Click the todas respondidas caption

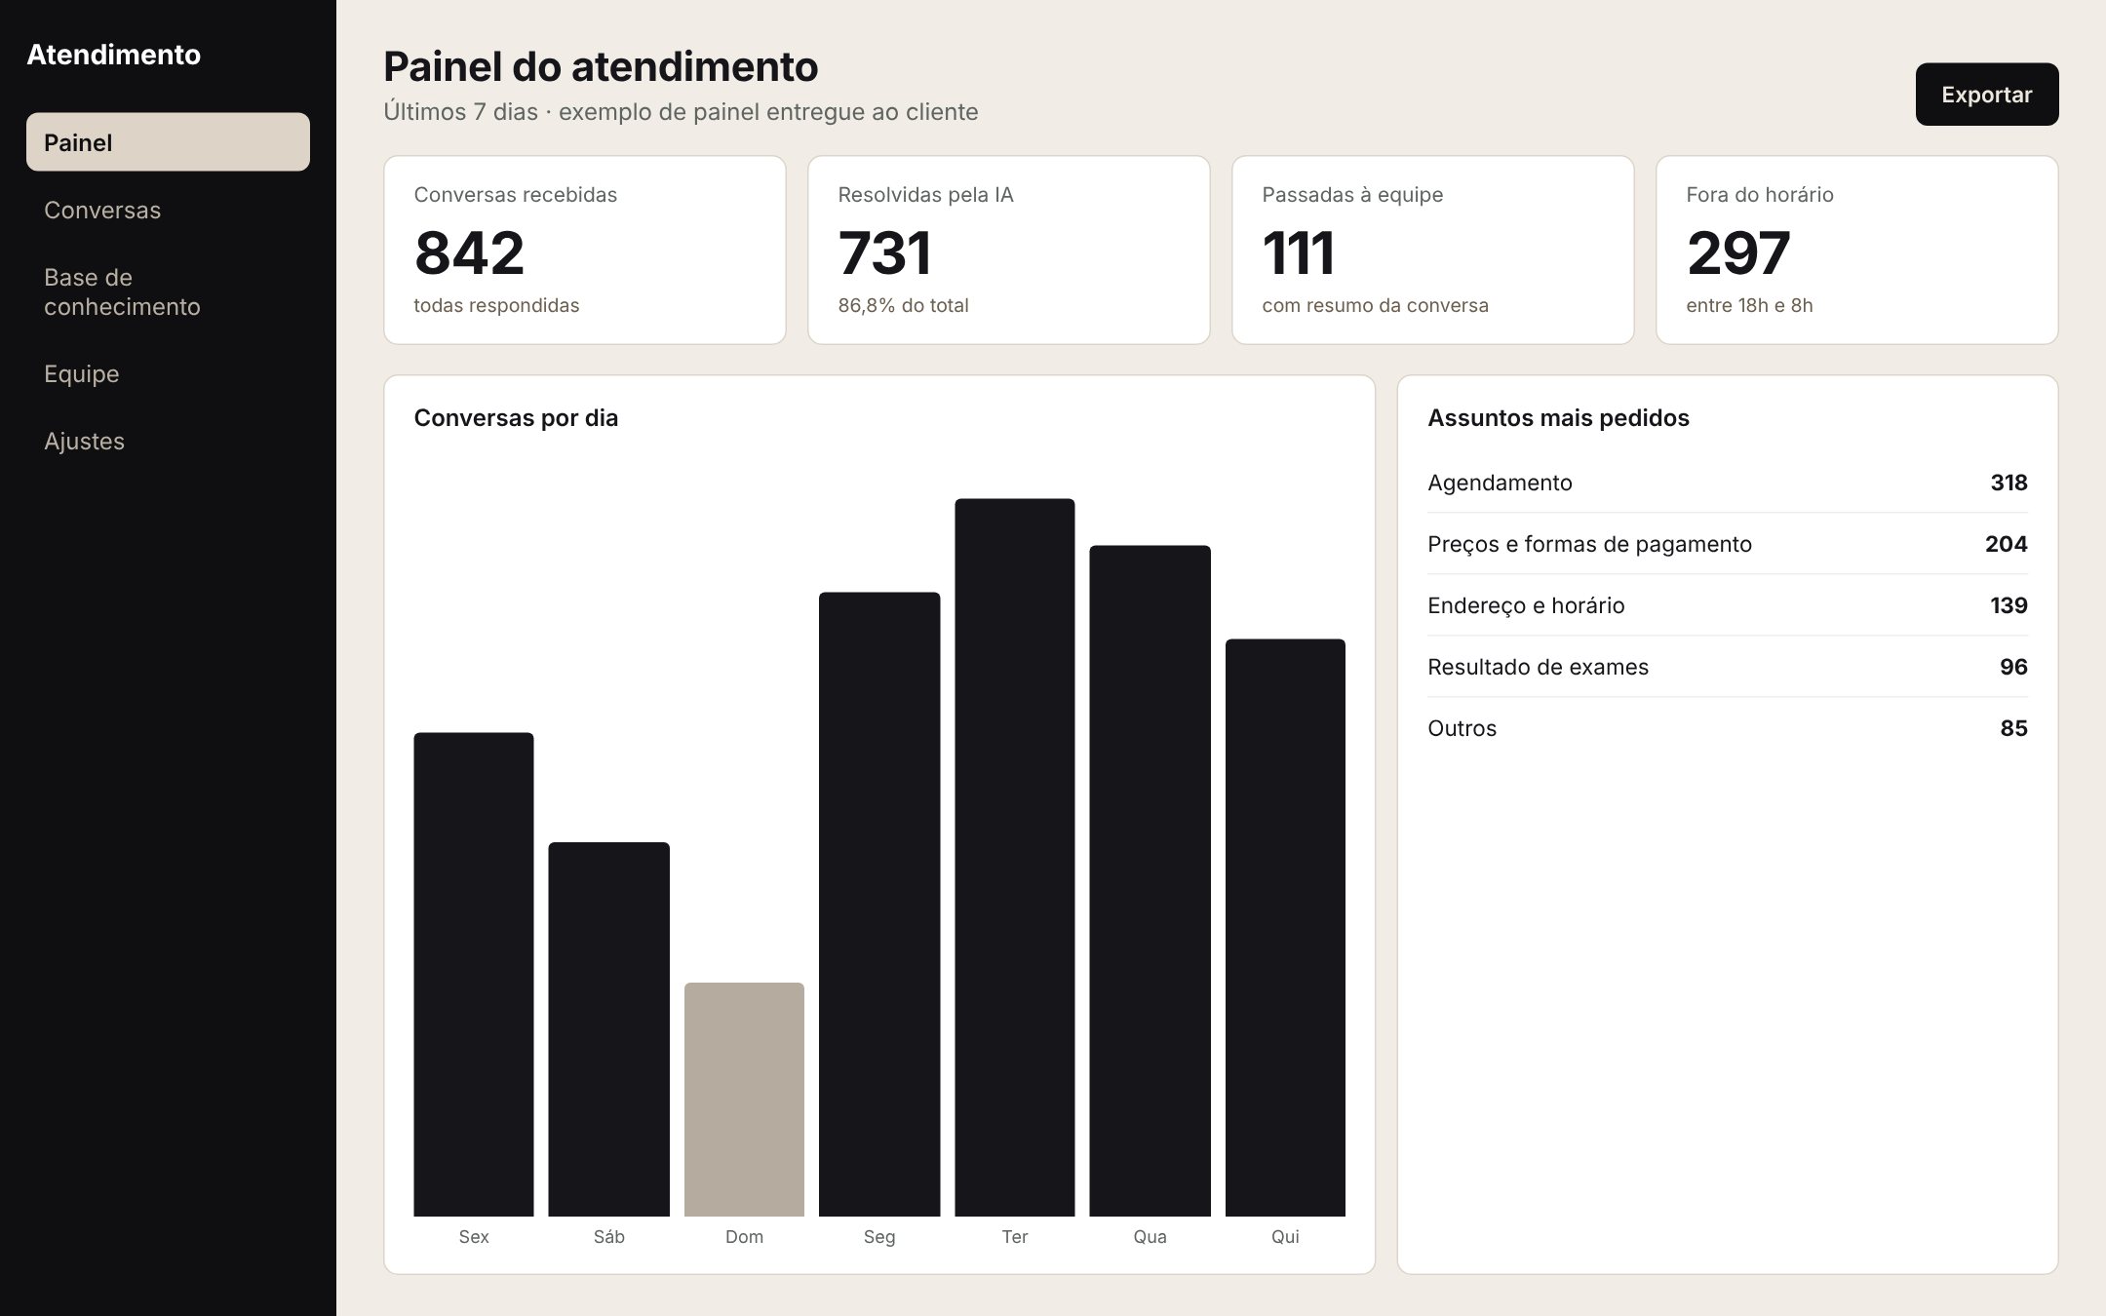496,305
